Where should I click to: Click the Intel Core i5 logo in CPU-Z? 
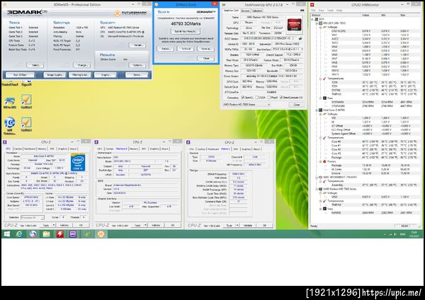[78, 162]
